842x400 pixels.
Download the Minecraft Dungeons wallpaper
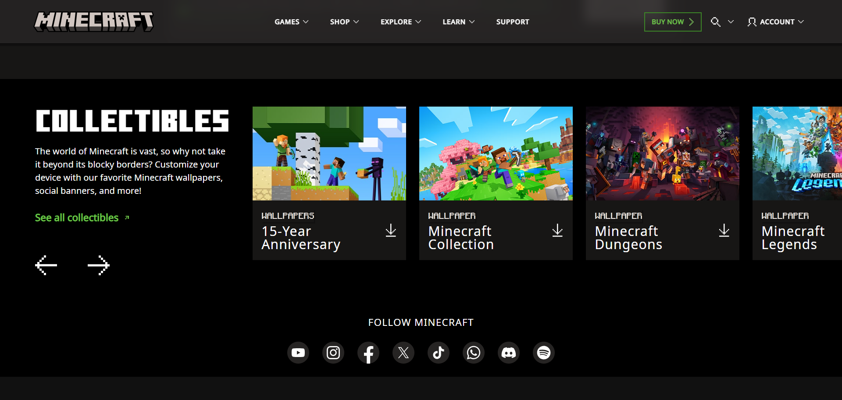(724, 230)
